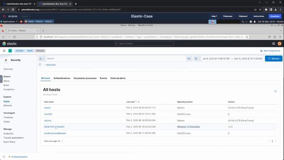Open Network in Security sidebar
This screenshot has width=284, height=160.
pos(8,105)
